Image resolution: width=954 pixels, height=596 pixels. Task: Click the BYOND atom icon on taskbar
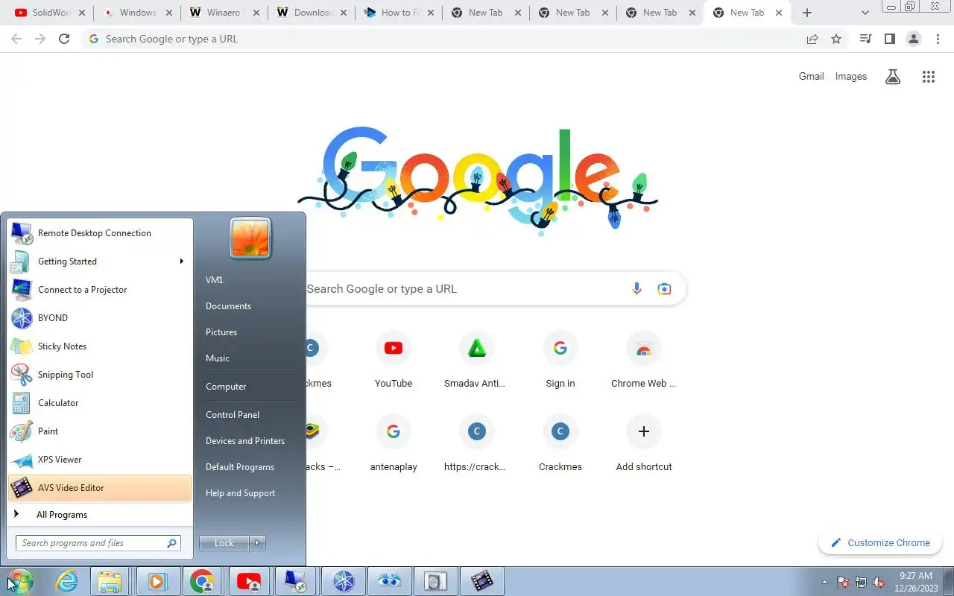pyautogui.click(x=344, y=581)
